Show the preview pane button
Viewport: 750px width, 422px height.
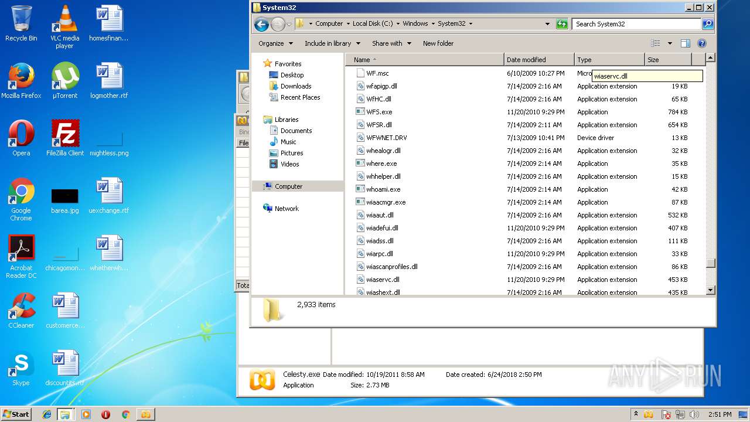coord(686,43)
